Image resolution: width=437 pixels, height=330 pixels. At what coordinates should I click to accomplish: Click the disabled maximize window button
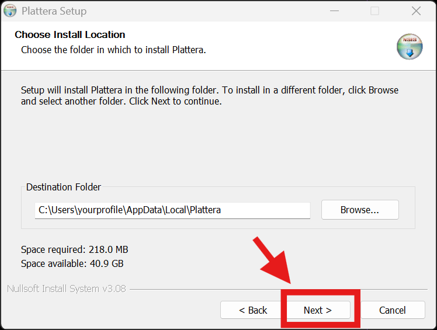[x=374, y=11]
